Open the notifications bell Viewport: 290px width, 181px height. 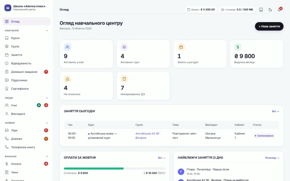pos(280,10)
